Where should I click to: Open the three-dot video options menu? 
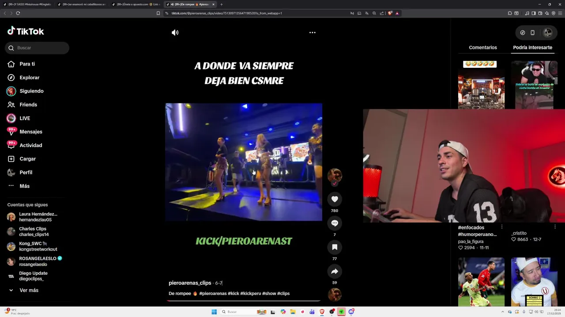312,33
